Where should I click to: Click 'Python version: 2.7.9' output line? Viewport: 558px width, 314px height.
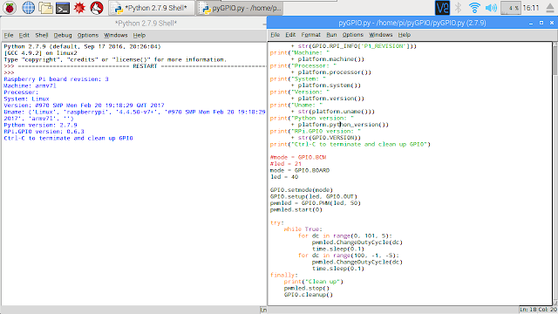point(40,125)
